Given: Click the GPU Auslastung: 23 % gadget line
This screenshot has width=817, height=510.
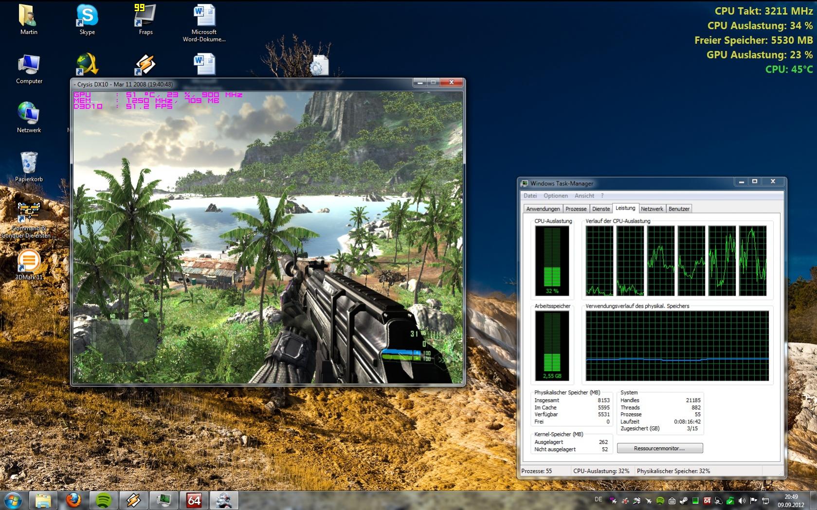Looking at the screenshot, I should point(760,54).
